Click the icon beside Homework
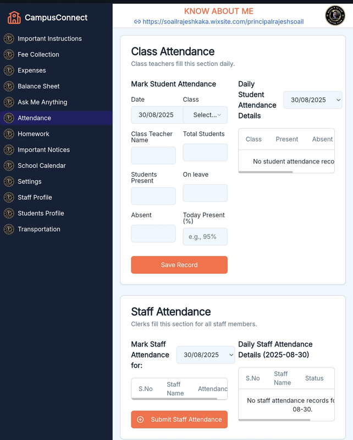The image size is (353, 440). pyautogui.click(x=9, y=134)
